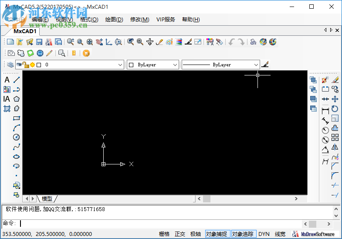Select the 模型 model layout tab
The width and height of the screenshot is (342, 239).
click(47, 198)
